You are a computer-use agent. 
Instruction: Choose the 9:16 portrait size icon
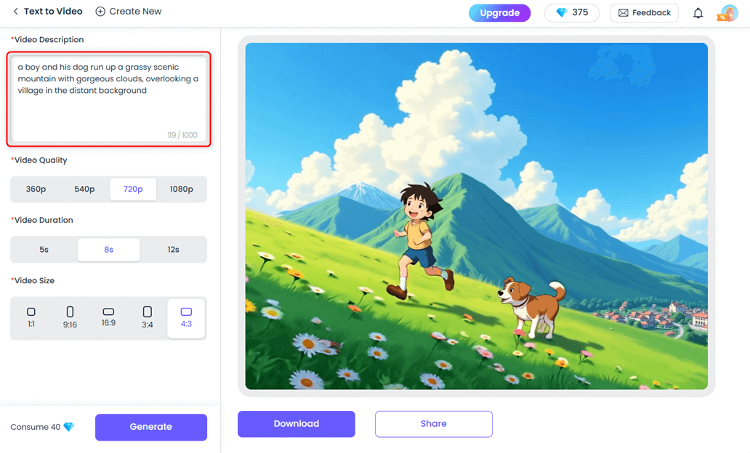click(70, 312)
